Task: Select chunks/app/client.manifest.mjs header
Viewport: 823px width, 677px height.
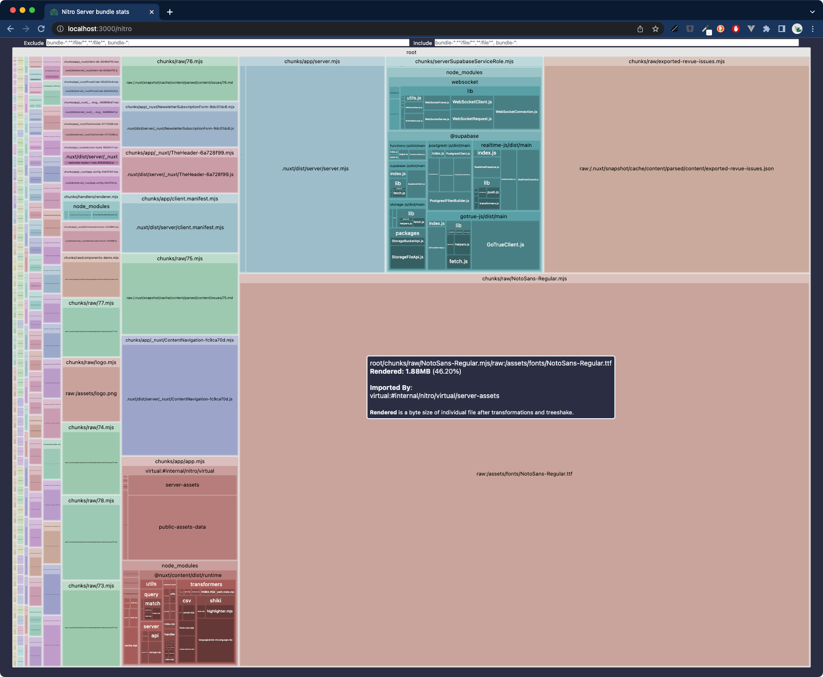Action: pyautogui.click(x=180, y=199)
